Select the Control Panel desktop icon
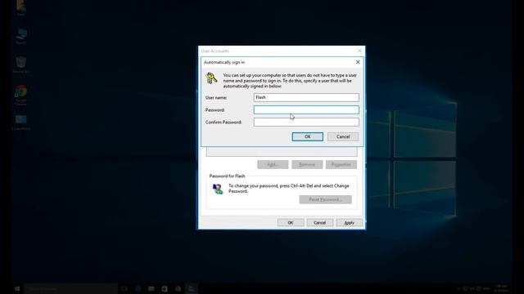 point(20,122)
